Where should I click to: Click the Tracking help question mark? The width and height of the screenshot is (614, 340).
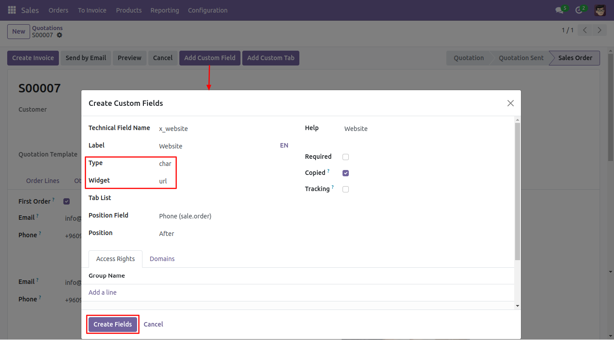click(333, 187)
